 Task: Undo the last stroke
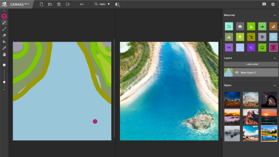pyautogui.click(x=82, y=4)
